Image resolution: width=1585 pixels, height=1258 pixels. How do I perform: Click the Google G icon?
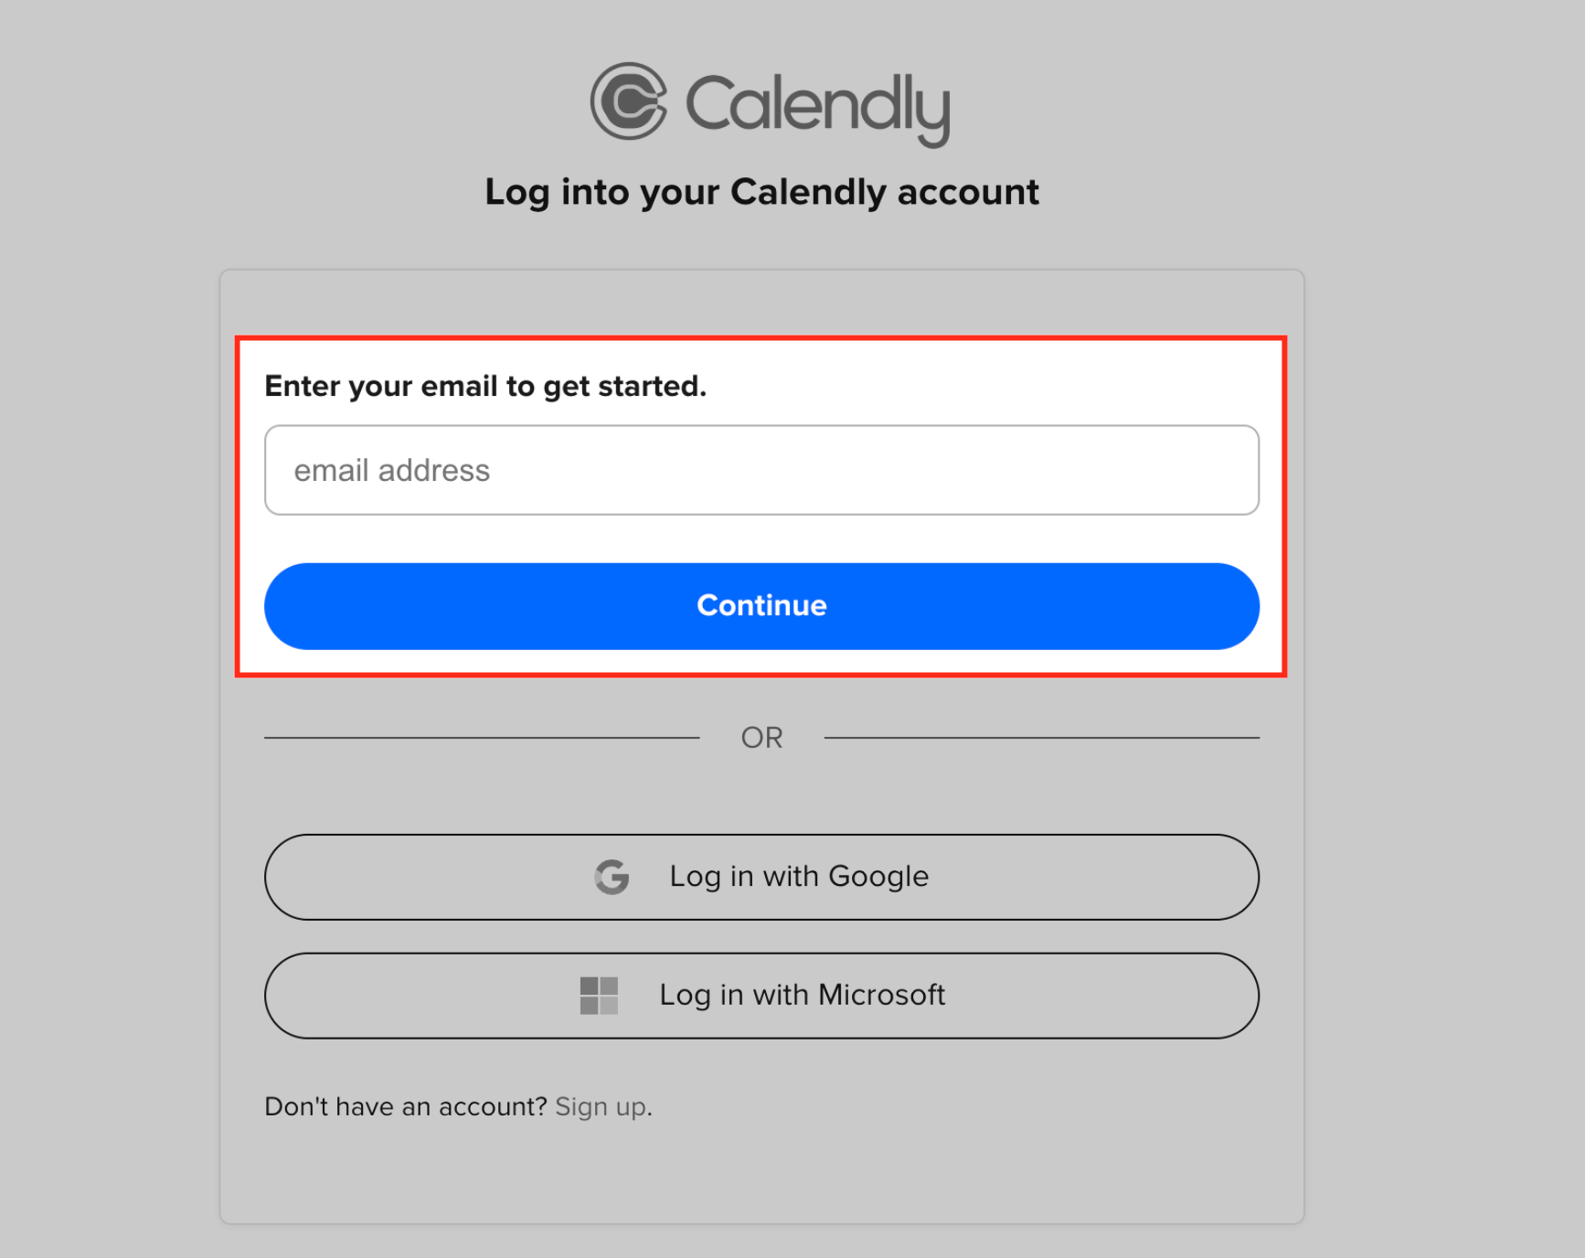coord(612,877)
